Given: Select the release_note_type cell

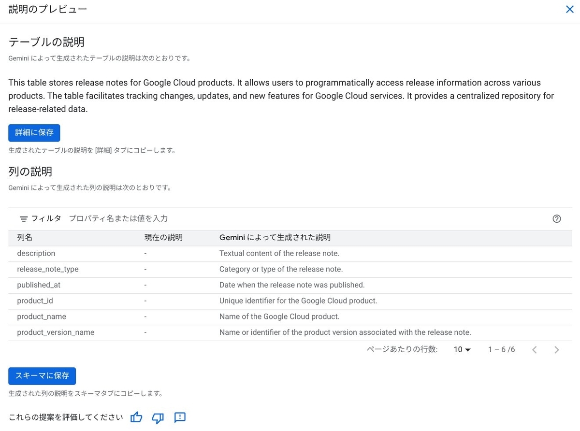Looking at the screenshot, I should (x=48, y=269).
